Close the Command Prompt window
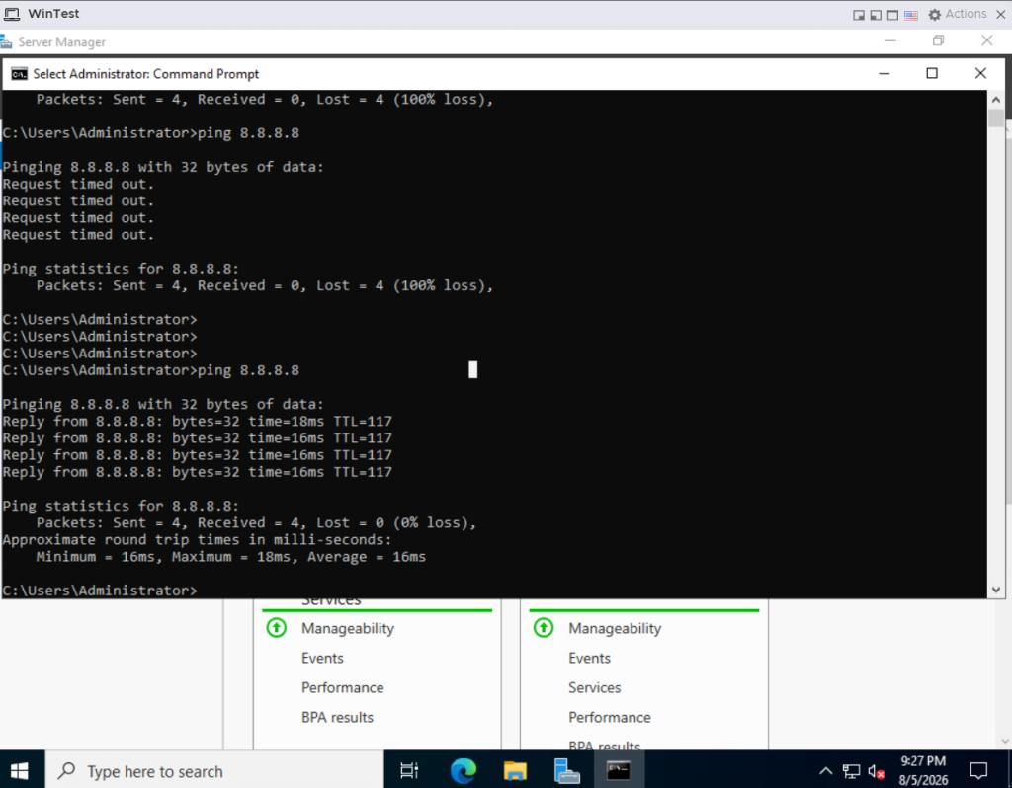Image resolution: width=1012 pixels, height=788 pixels. click(980, 73)
